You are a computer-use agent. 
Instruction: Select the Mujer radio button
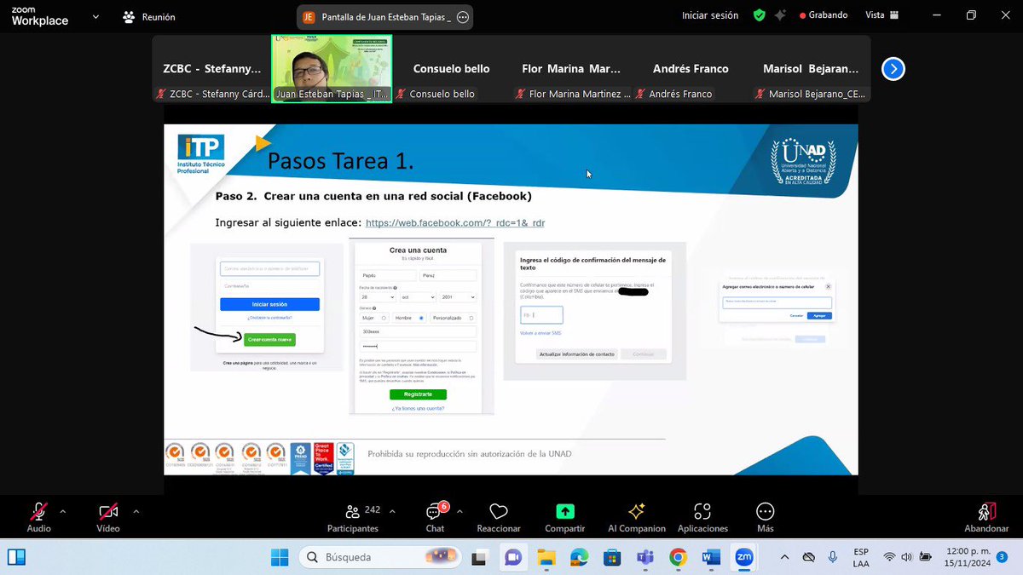tap(384, 318)
